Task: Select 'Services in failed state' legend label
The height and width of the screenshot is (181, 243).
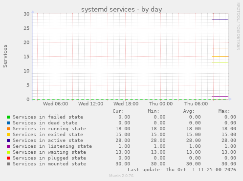Action: [x=48, y=117]
